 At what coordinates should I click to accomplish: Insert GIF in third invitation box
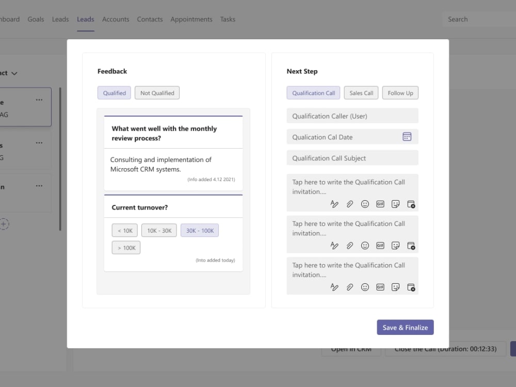click(380, 287)
